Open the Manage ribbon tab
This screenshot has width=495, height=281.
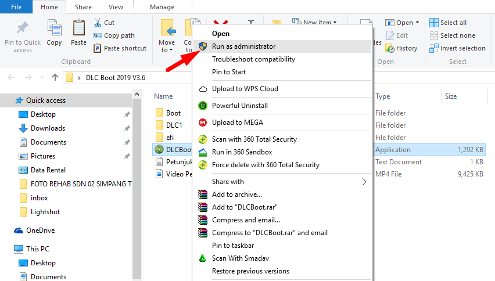tap(162, 7)
